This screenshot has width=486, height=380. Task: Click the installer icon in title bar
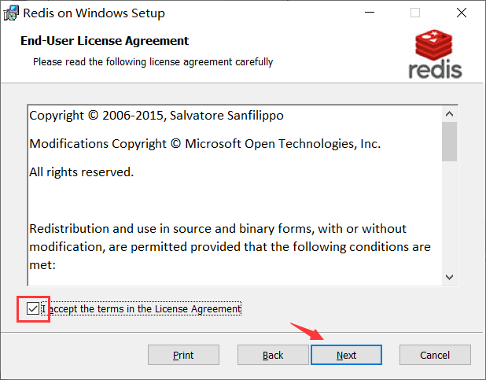tap(11, 13)
